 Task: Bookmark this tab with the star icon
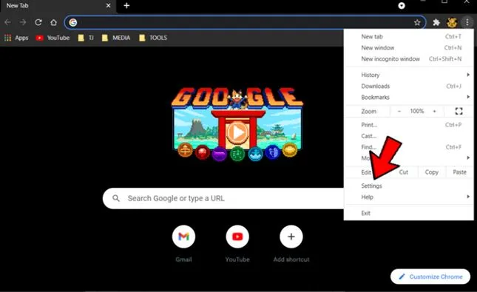(x=417, y=22)
